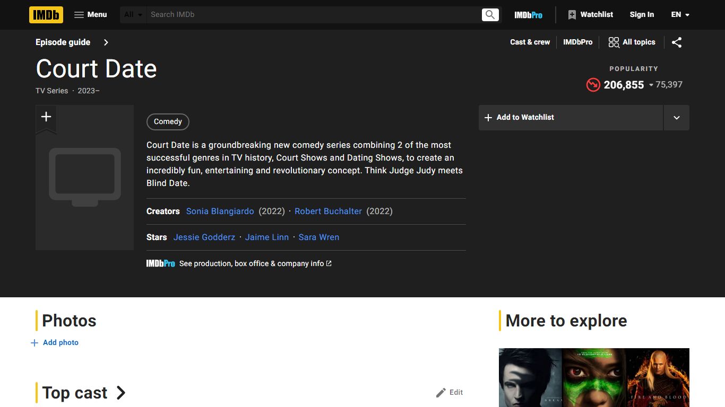Click the Photos section heading
The image size is (725, 407).
69,321
